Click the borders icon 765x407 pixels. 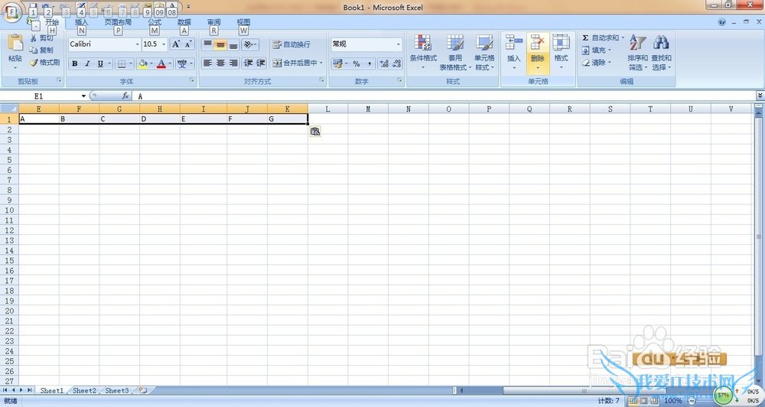click(x=122, y=63)
